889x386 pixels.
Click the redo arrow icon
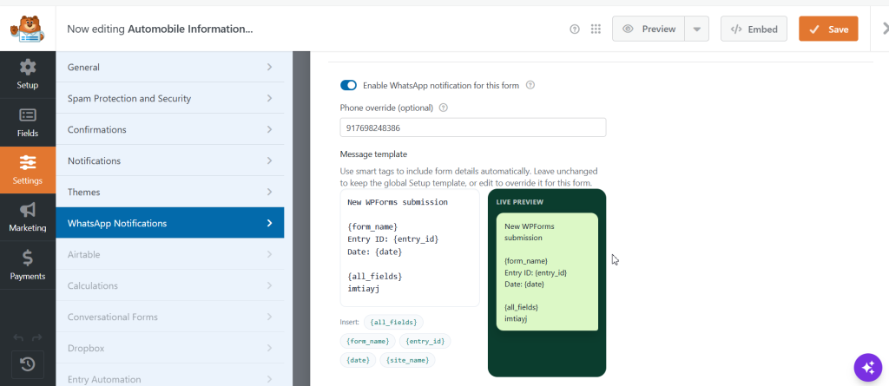37,337
